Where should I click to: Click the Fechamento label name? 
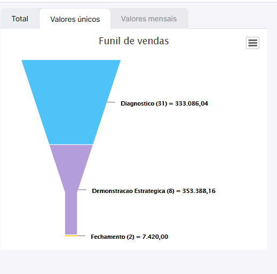[x=108, y=237]
